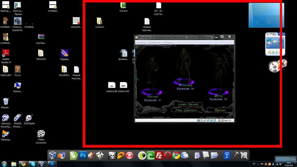Screen dimensions: 297x167
Task: Open TCv.tc file on desktop
Action: (x=17, y=71)
